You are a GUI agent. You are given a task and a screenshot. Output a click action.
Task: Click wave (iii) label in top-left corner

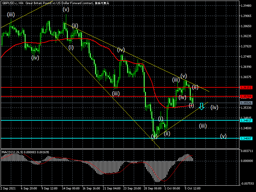[11, 14]
